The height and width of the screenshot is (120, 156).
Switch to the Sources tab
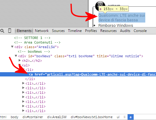58,31
